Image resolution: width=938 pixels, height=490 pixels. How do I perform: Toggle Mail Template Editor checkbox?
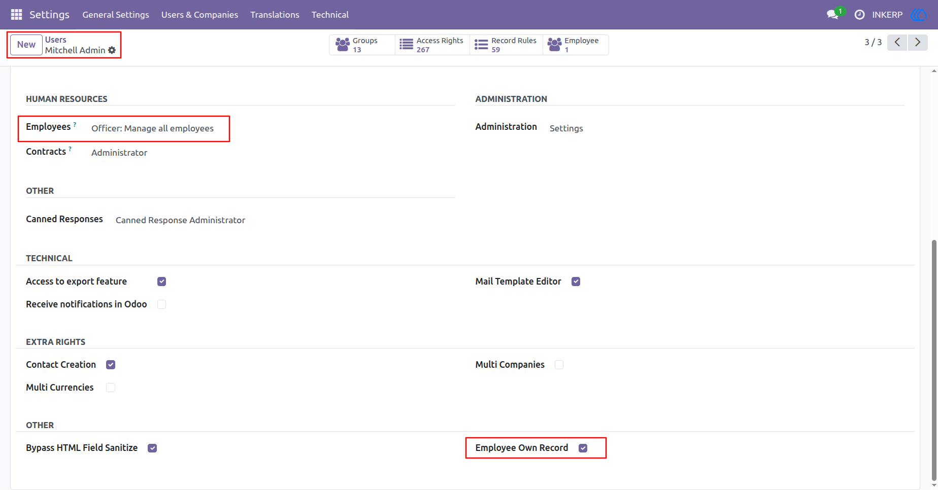[x=576, y=282]
